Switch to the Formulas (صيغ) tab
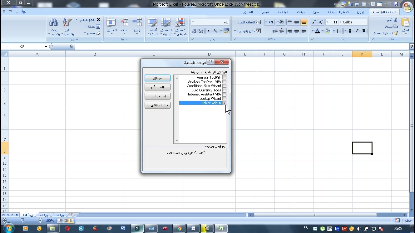Viewport: 415px width, 233px height. 316,12
